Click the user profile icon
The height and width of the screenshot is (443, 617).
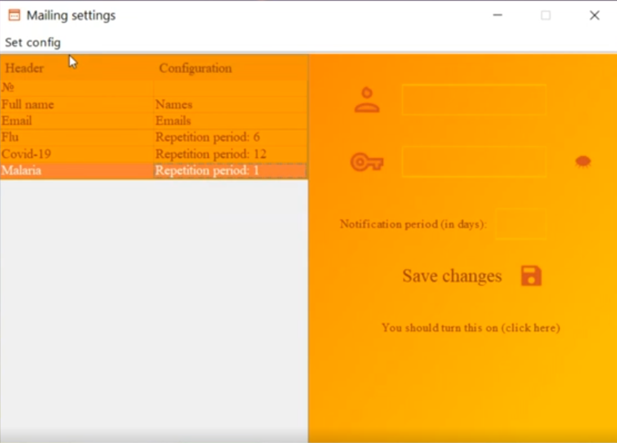367,100
